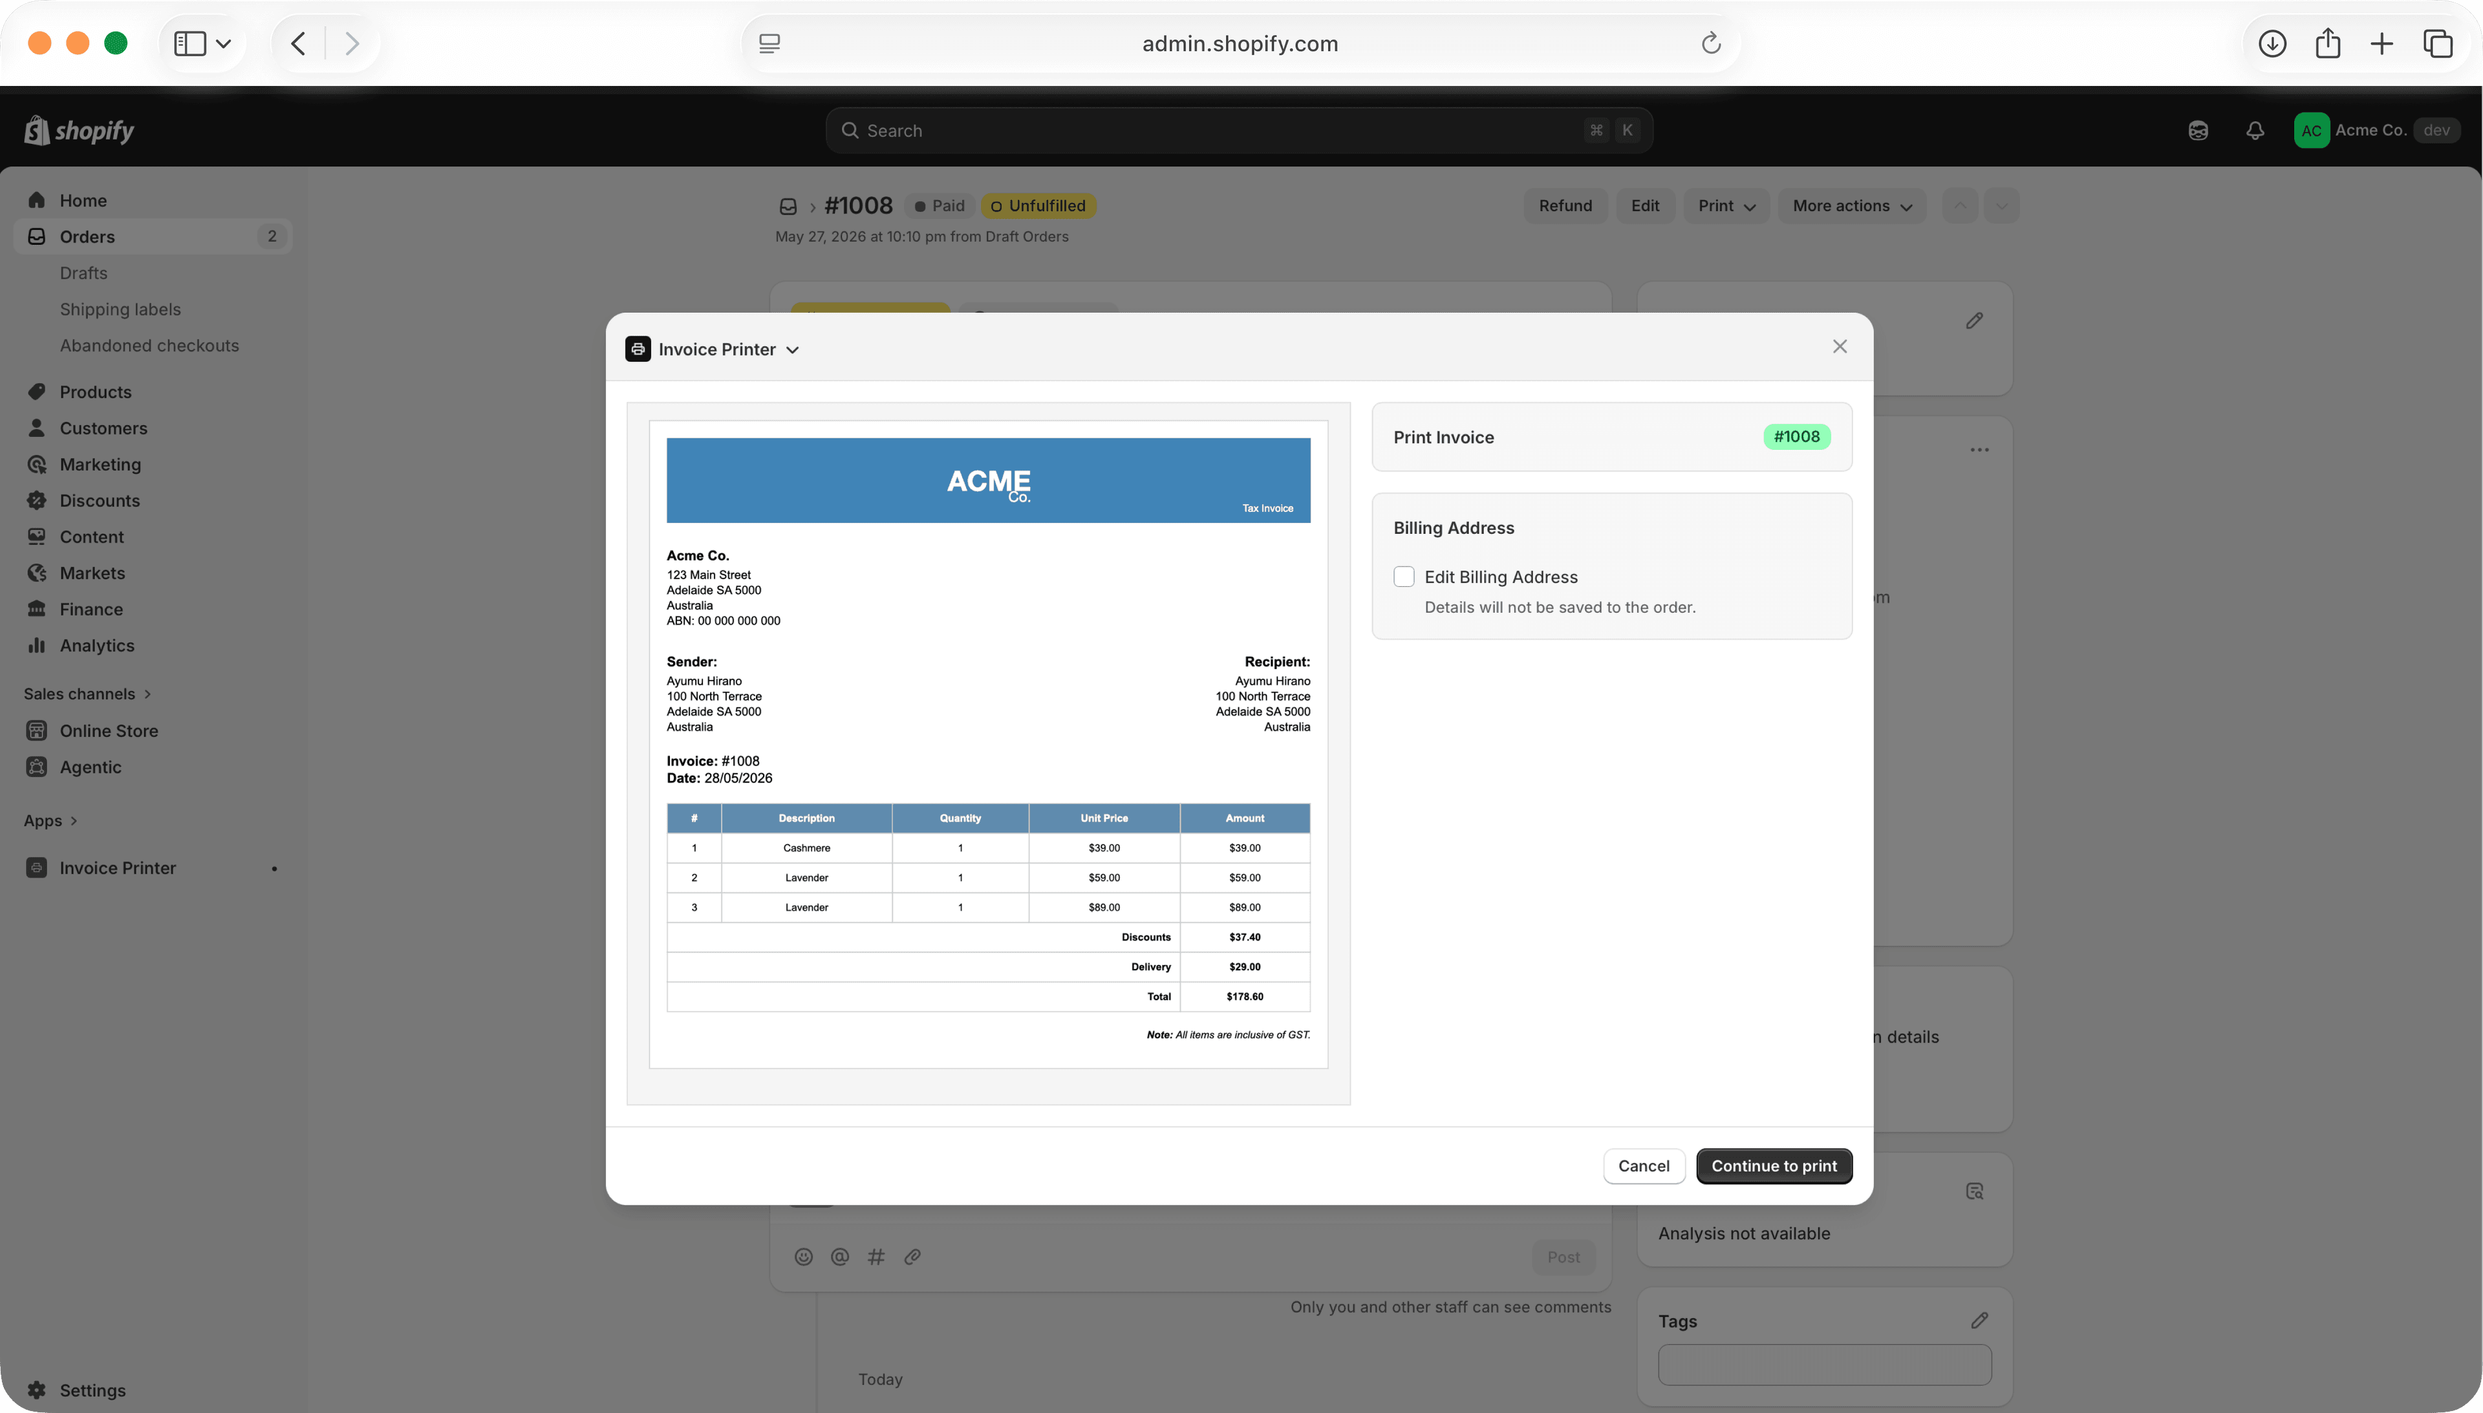Screen dimensions: 2483x1413
Task: Edit Tags via pencil icon
Action: (x=1979, y=1320)
